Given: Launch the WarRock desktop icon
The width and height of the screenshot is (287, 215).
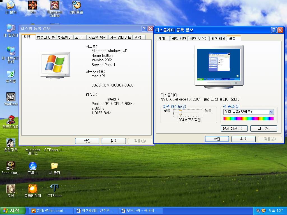Looking at the screenshot, I should (11, 99).
